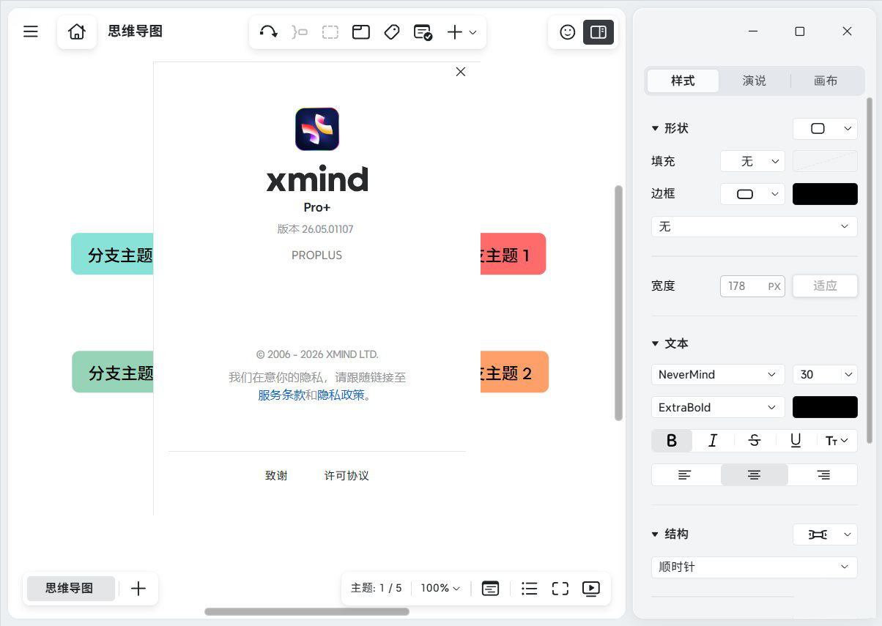Click the fill color swatch

pos(825,161)
